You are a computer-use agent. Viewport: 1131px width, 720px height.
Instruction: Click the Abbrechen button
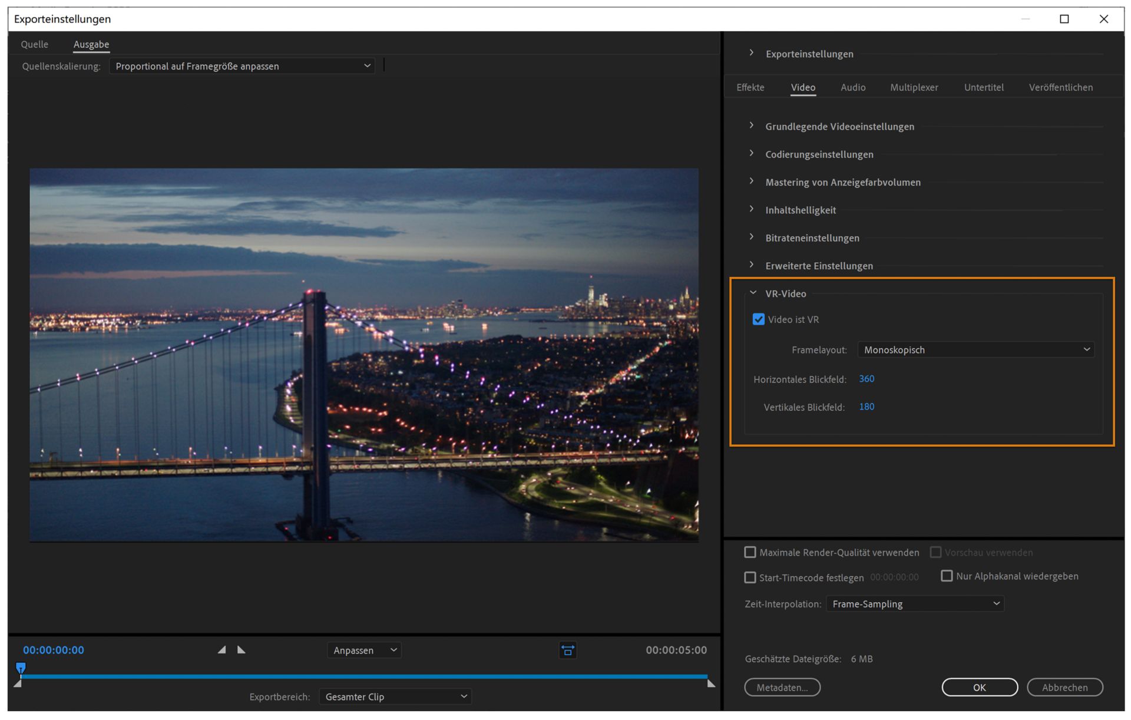[x=1064, y=688]
